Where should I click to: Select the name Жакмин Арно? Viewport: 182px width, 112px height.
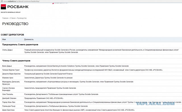tap(8, 78)
